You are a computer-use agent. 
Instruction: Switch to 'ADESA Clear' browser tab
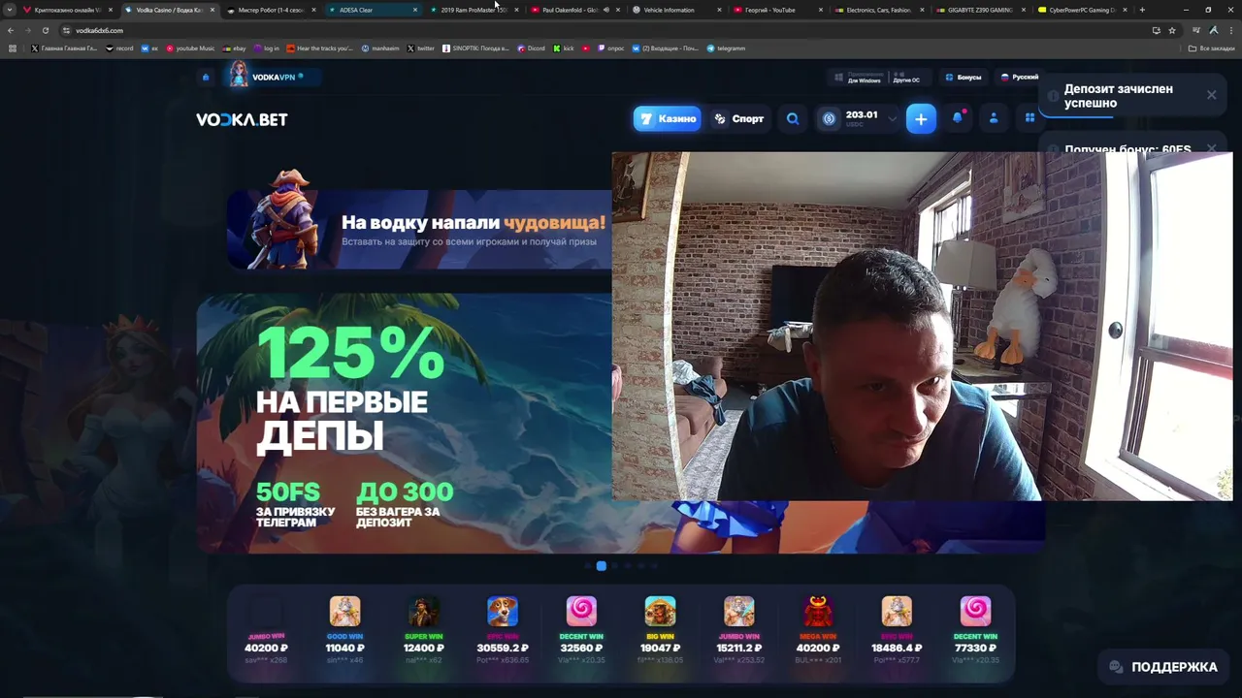[374, 10]
